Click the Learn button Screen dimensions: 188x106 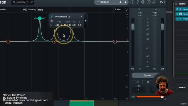point(118,9)
